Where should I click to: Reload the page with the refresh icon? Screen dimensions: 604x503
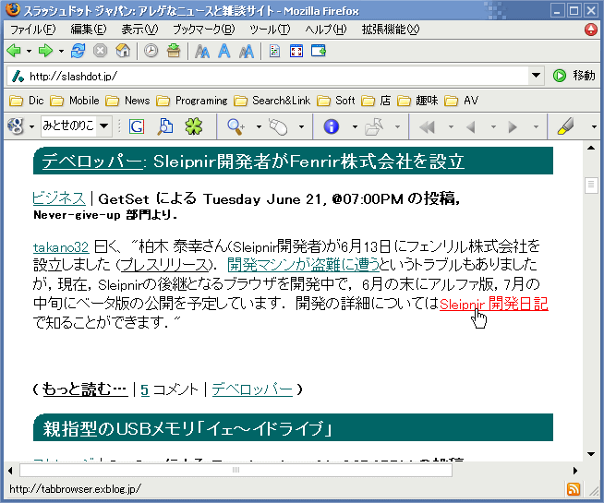point(78,51)
